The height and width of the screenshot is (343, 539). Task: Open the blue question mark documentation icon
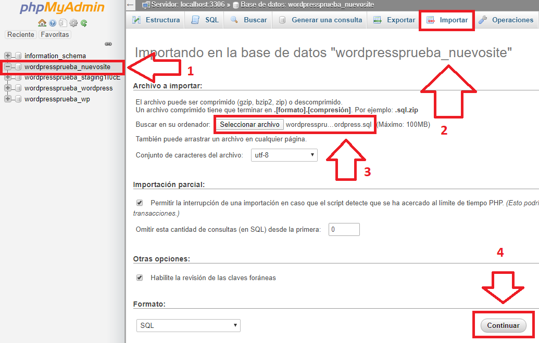click(x=53, y=23)
